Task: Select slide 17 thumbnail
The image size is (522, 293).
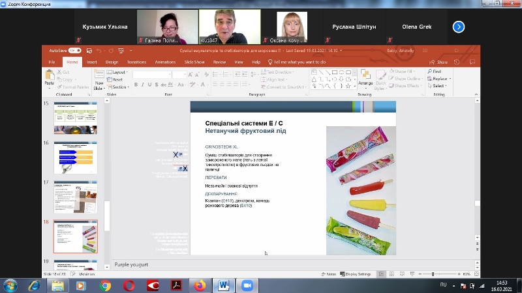Action: 76,197
